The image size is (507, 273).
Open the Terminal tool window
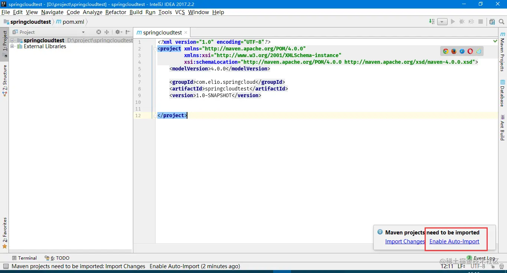[24, 258]
